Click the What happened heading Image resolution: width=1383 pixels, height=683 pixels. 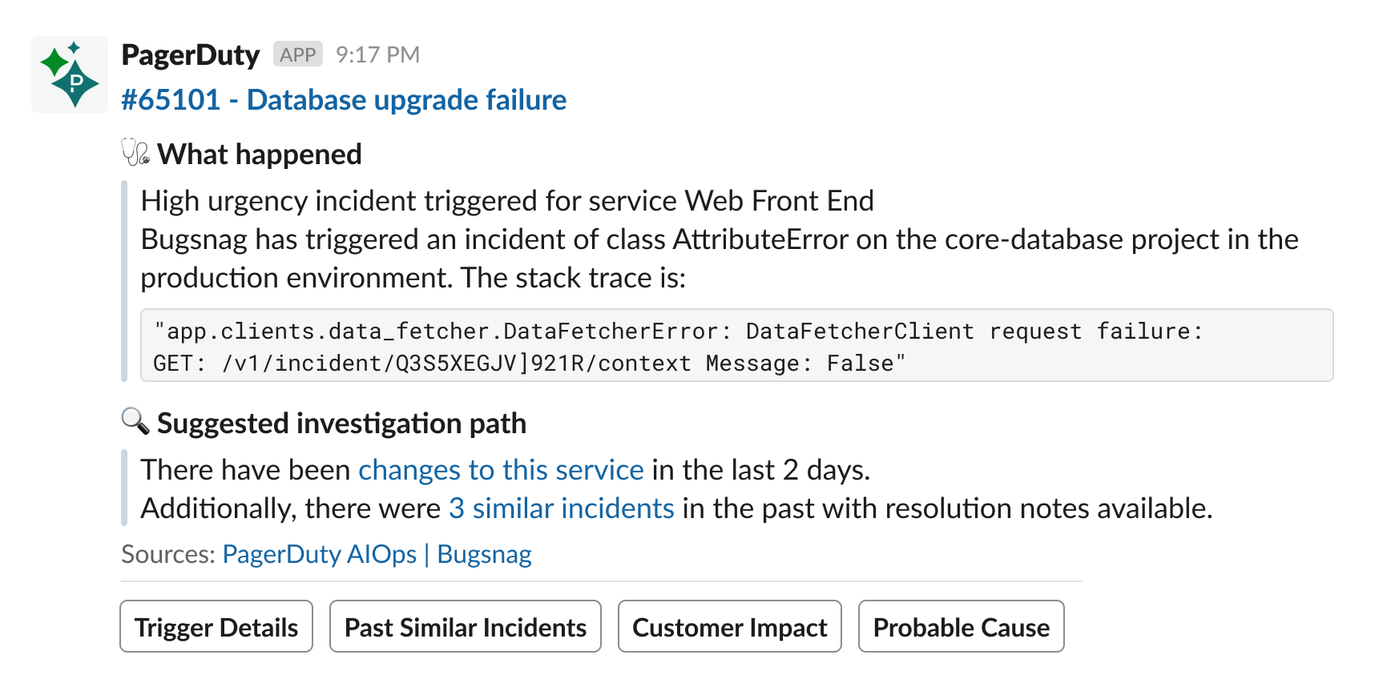pyautogui.click(x=260, y=154)
